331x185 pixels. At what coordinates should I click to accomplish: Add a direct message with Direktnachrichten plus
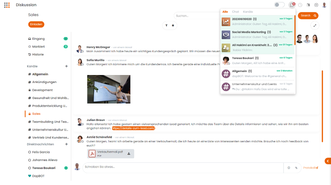point(66,144)
